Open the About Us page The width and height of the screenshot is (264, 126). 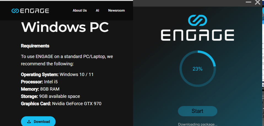(80, 10)
